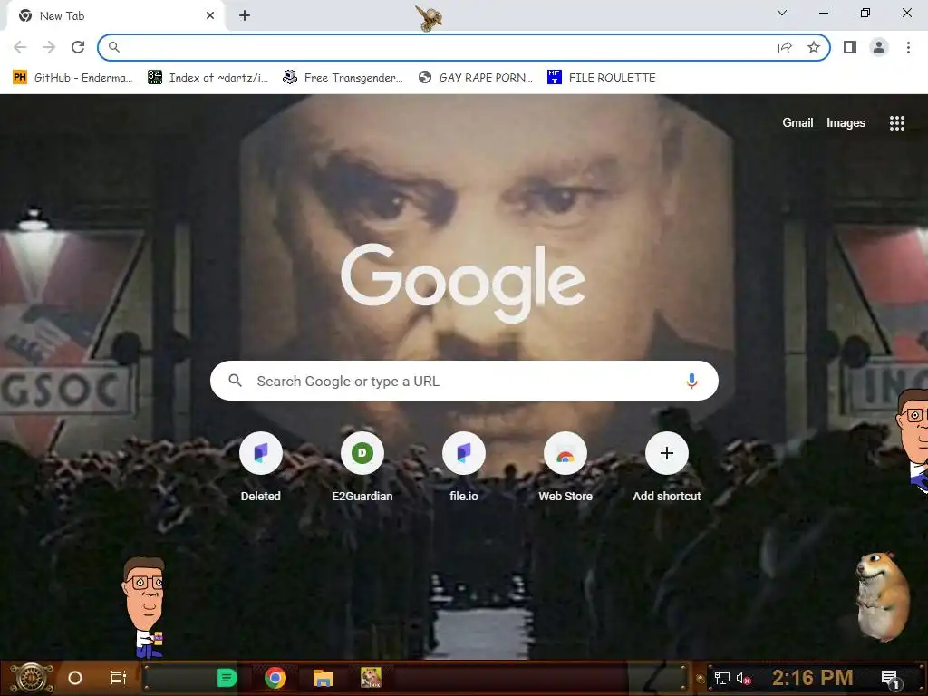Click the Search Google or type a URL box

coord(464,381)
